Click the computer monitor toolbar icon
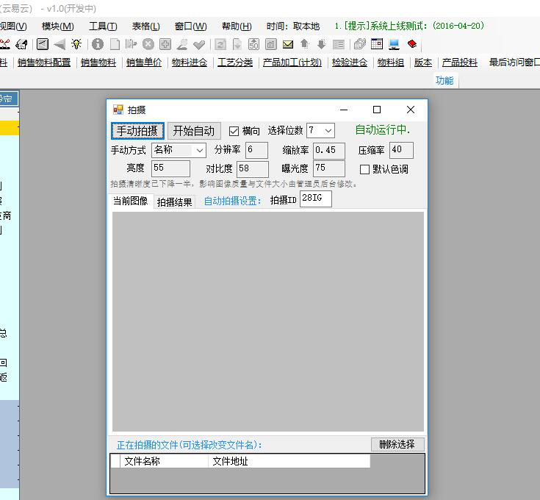540x500 pixels. point(395,44)
